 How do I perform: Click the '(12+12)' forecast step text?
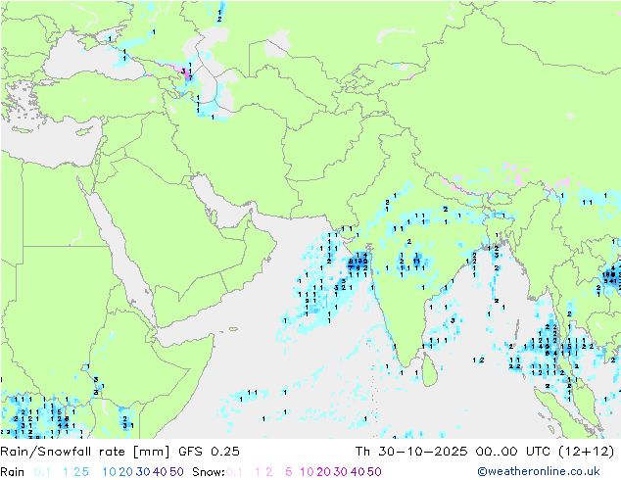pyautogui.click(x=587, y=452)
